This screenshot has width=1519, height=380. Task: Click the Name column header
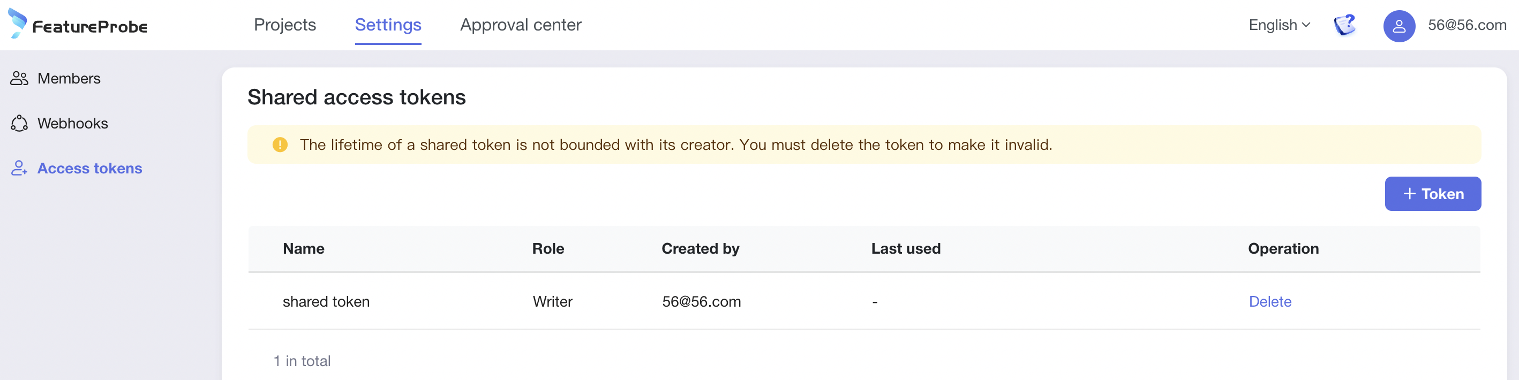pos(304,249)
